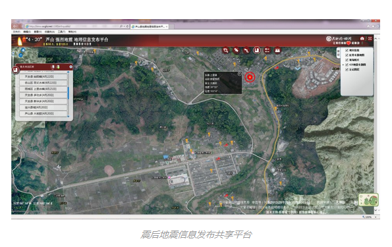Click the red epicenter target marker on map
Image resolution: width=392 pixels, height=247 pixels.
tap(250, 77)
